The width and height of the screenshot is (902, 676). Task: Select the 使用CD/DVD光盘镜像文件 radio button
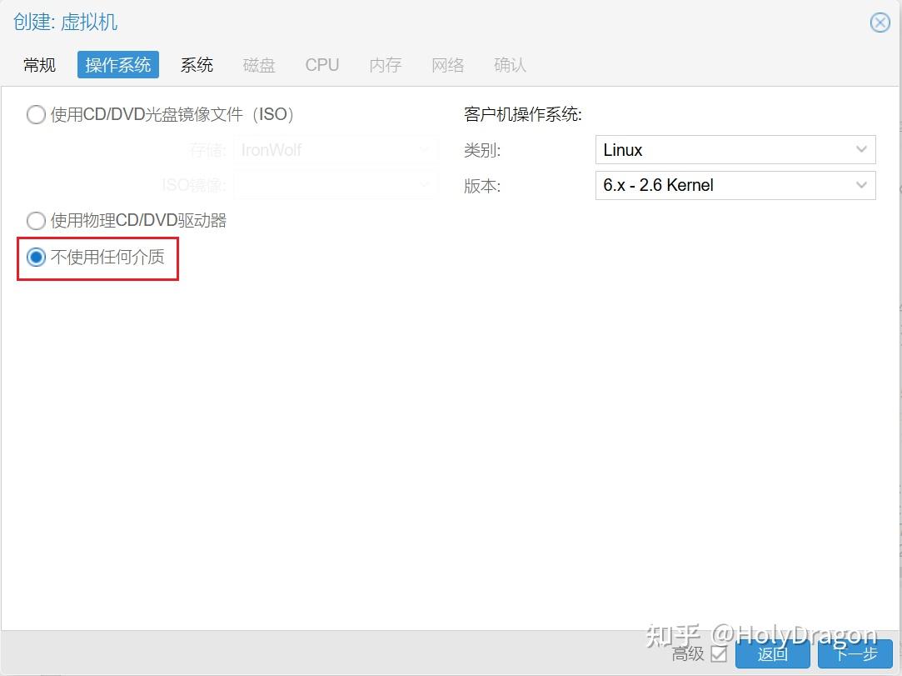point(36,114)
